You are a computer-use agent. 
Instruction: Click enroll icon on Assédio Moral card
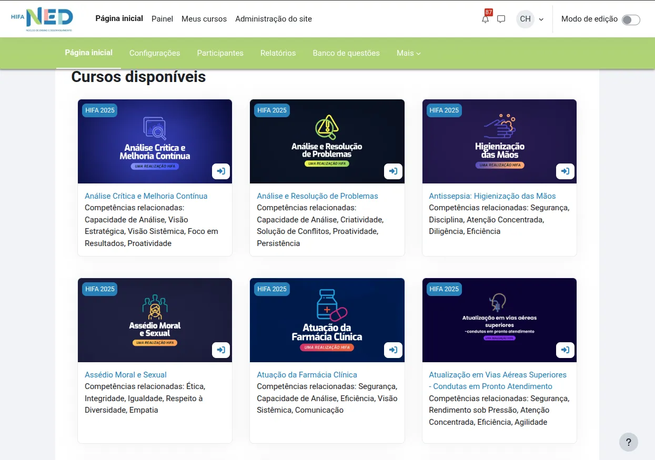pyautogui.click(x=221, y=350)
